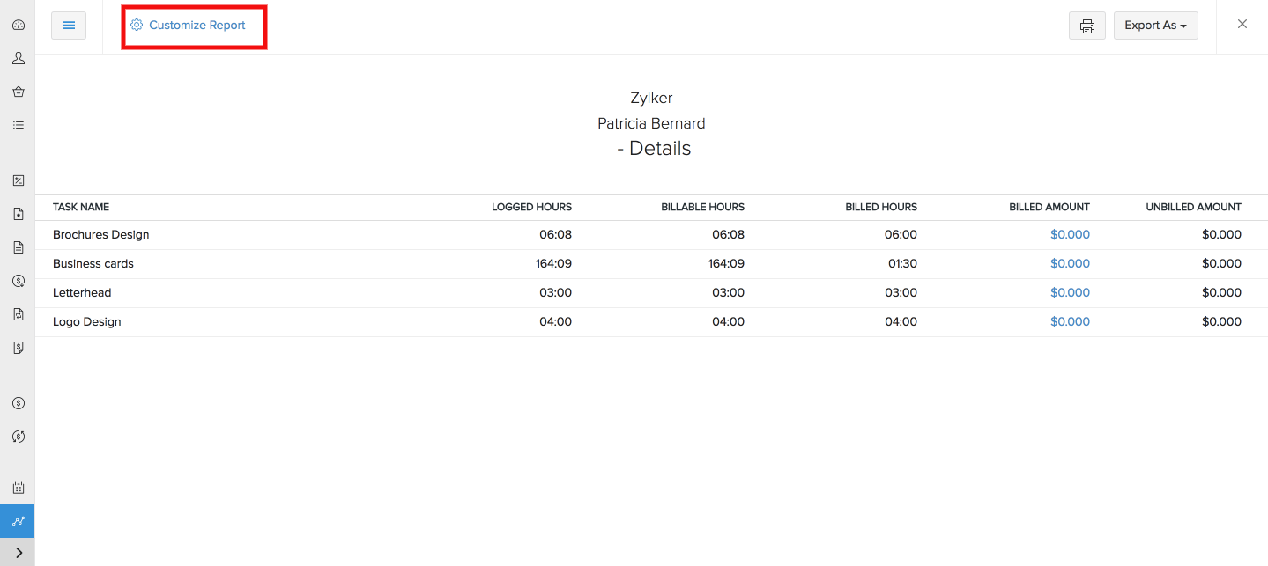The width and height of the screenshot is (1268, 566).
Task: Expand the left sidebar with chevron arrow
Action: click(x=18, y=553)
